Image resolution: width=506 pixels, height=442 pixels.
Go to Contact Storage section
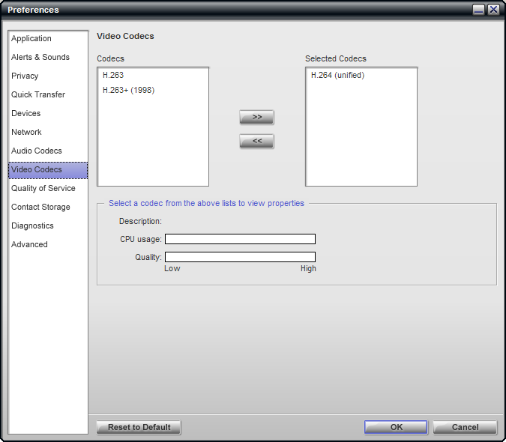(x=40, y=207)
